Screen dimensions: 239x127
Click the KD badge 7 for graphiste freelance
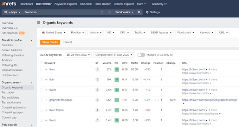click(x=117, y=100)
